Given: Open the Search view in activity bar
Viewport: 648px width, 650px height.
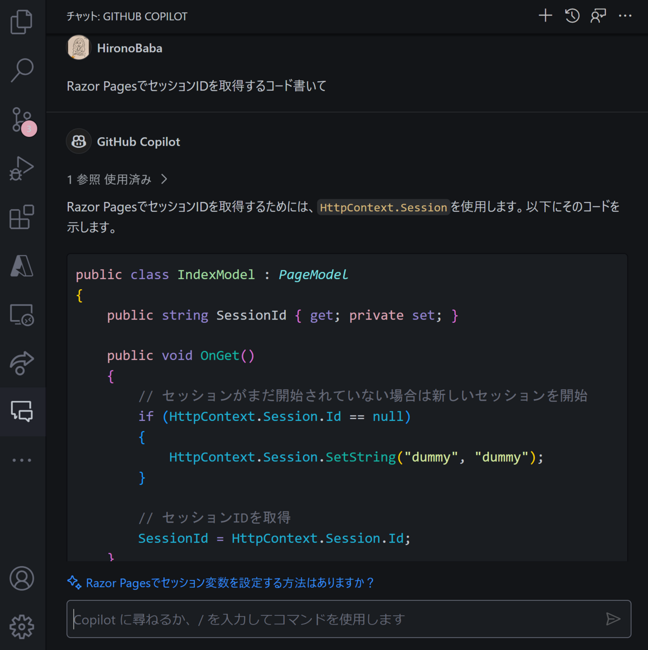Looking at the screenshot, I should [22, 70].
